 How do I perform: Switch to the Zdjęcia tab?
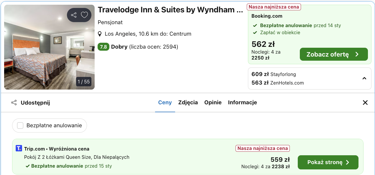188,102
